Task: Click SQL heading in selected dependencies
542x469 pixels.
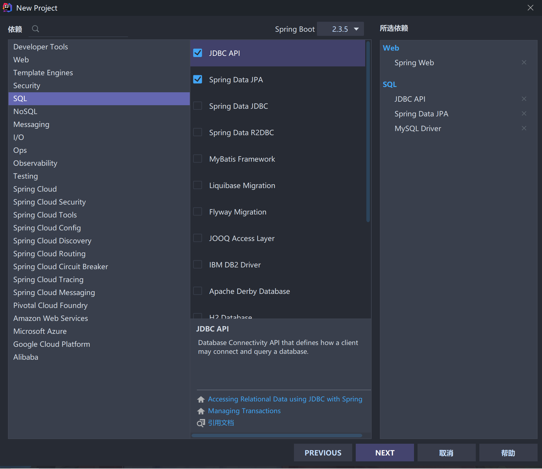Action: pos(390,84)
